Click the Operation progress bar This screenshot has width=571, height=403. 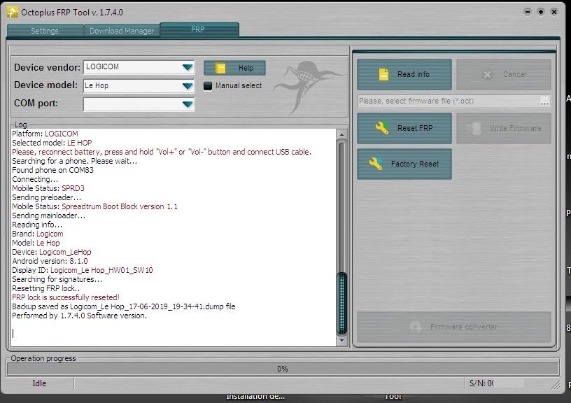click(283, 369)
